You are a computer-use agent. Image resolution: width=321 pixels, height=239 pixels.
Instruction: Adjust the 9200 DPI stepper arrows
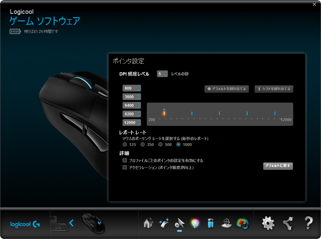(138, 114)
